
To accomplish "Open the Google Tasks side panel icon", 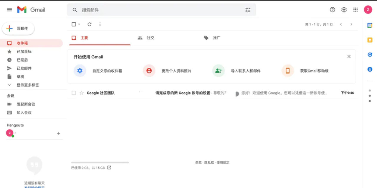I will pyautogui.click(x=370, y=54).
